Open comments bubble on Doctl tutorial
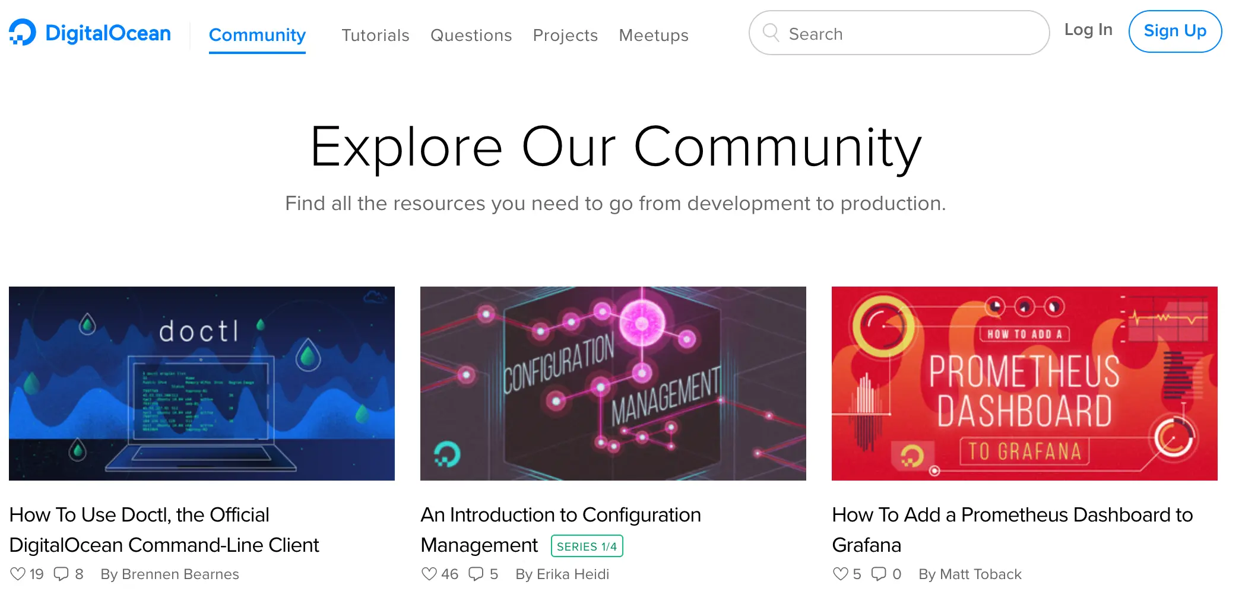The image size is (1242, 604). click(x=61, y=574)
